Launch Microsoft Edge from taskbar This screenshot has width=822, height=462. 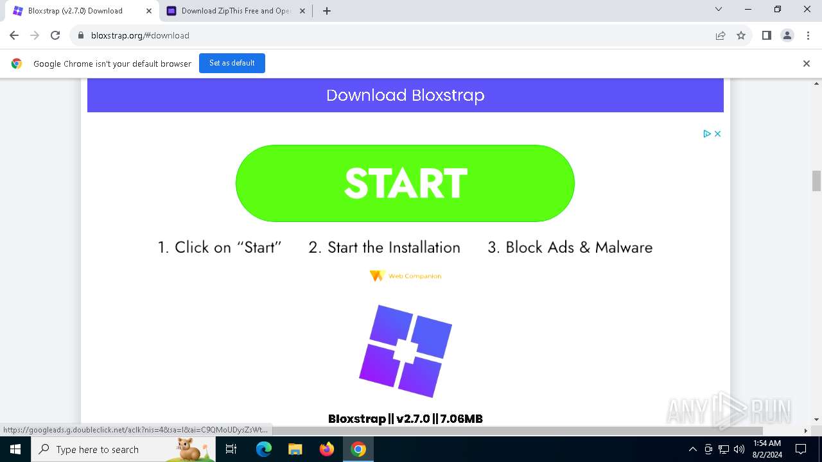pyautogui.click(x=264, y=449)
